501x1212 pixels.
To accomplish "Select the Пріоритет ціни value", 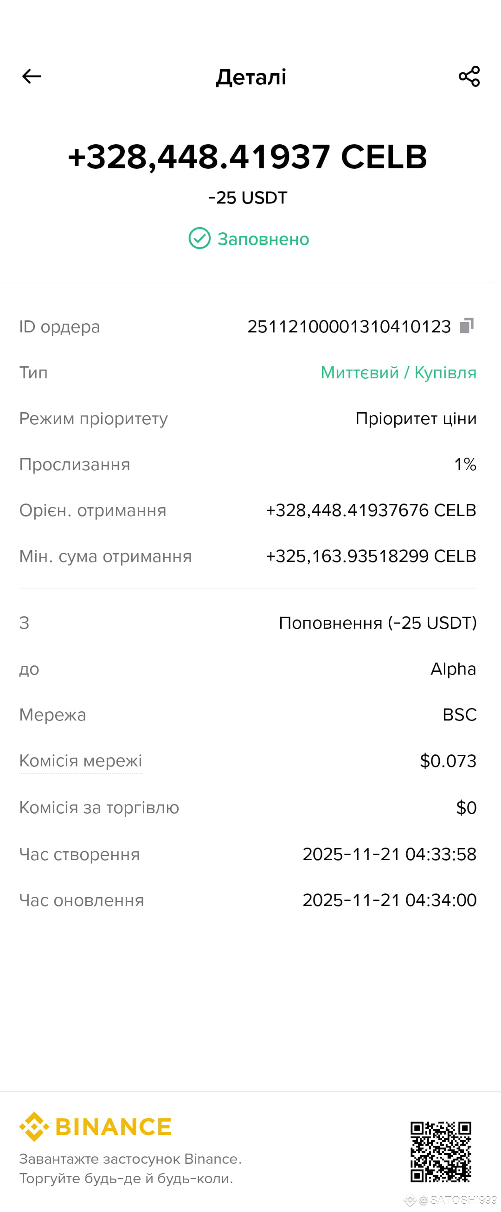I will click(416, 419).
